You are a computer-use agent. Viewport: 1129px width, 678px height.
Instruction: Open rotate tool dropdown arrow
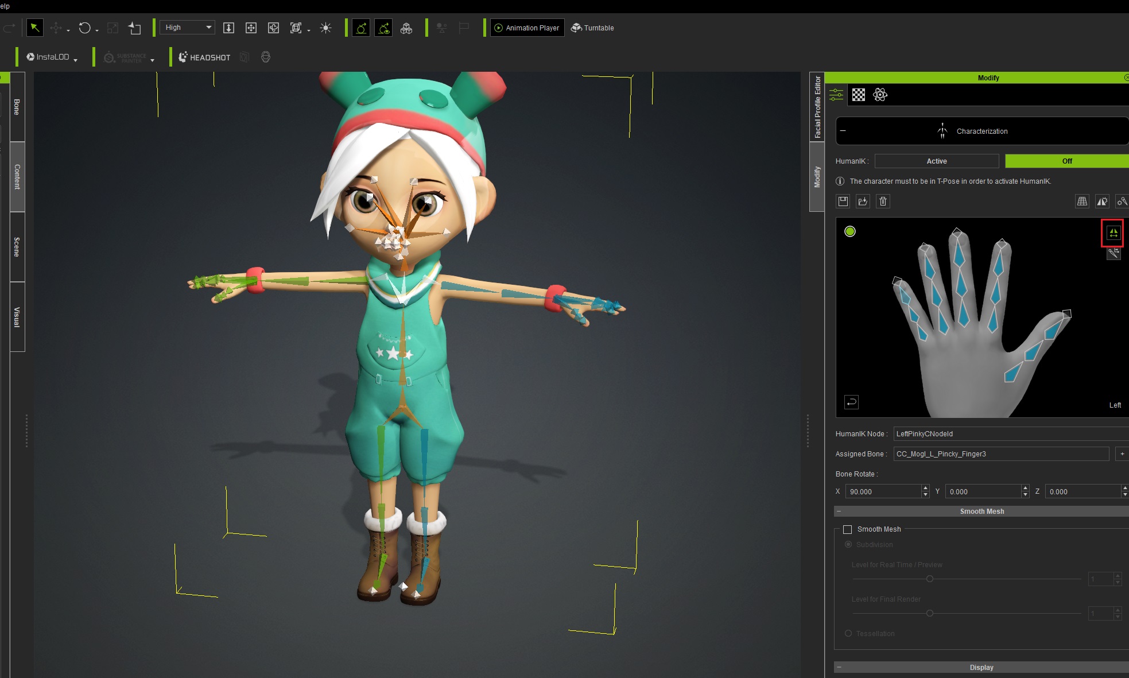[97, 30]
